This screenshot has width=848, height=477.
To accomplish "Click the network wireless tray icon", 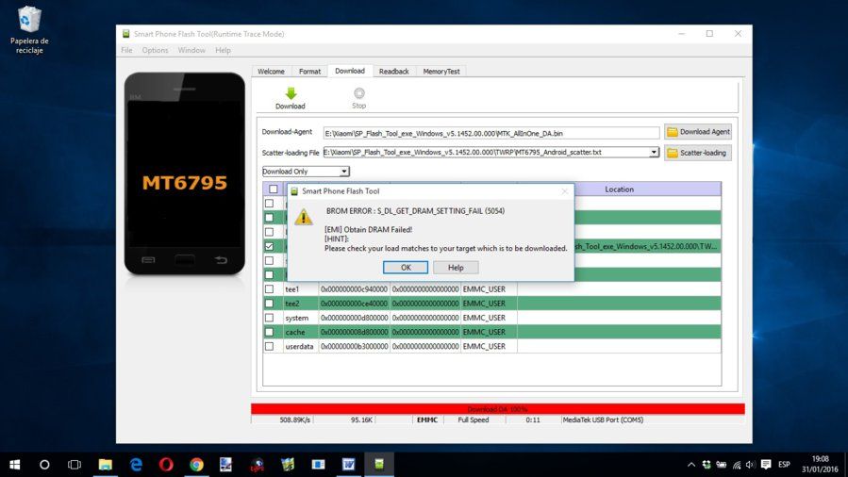I will 737,465.
